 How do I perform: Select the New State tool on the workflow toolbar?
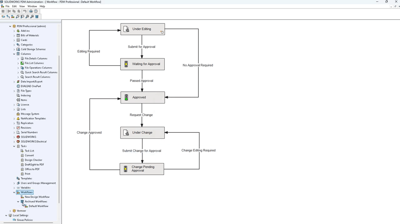tap(3, 16)
